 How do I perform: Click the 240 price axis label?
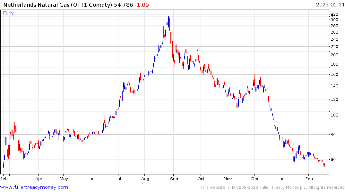click(334, 39)
